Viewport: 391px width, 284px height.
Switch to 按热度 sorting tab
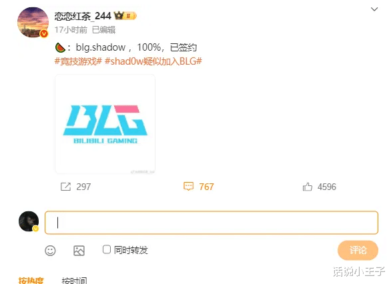pos(31,281)
